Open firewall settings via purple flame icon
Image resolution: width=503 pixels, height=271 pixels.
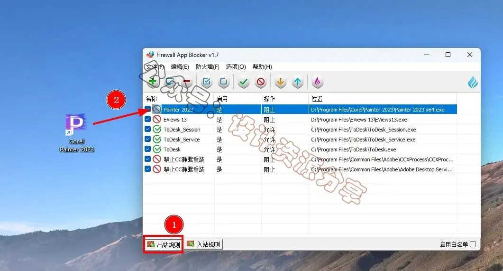(x=318, y=82)
